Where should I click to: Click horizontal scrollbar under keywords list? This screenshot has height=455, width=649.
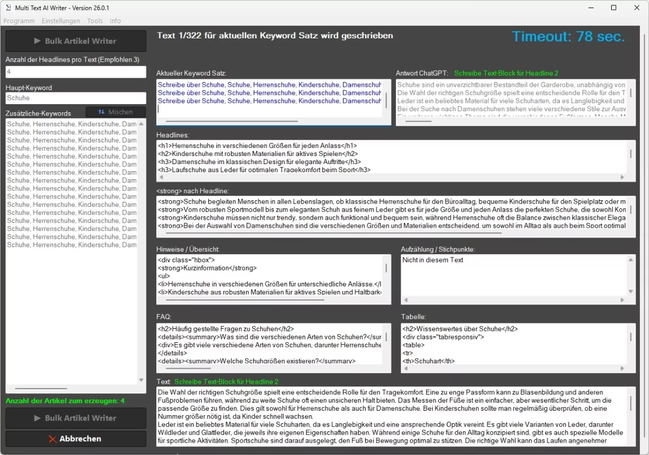coord(41,389)
